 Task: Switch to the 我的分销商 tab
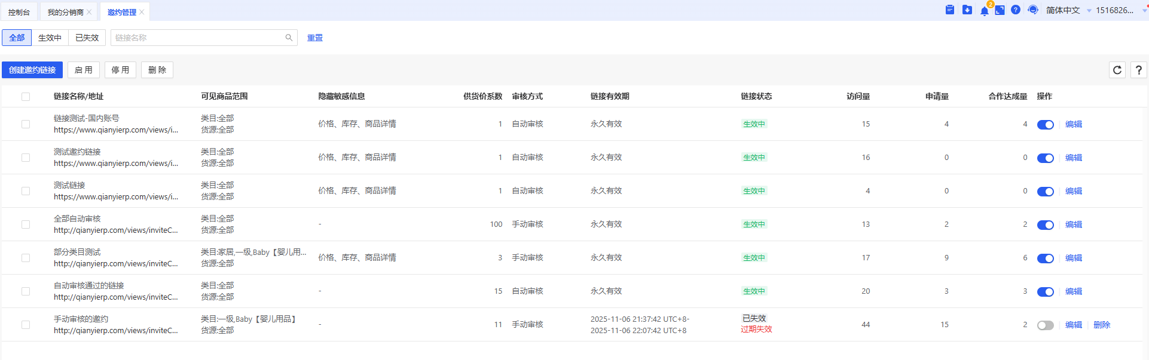pos(65,12)
